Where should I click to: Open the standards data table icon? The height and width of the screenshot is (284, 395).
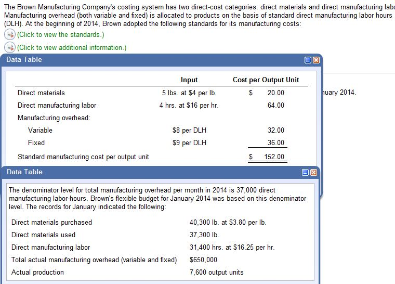tap(10, 34)
